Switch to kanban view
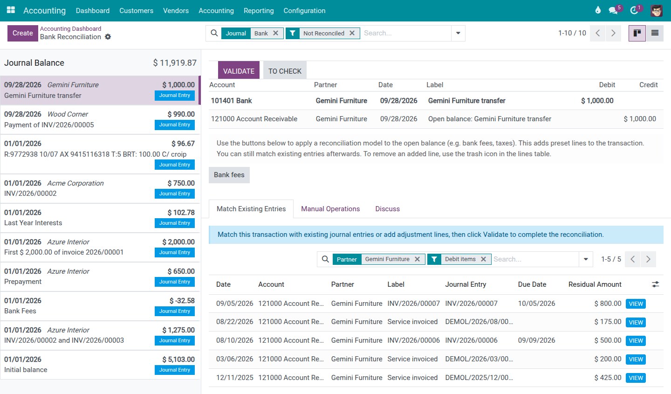The image size is (671, 394). [x=637, y=33]
